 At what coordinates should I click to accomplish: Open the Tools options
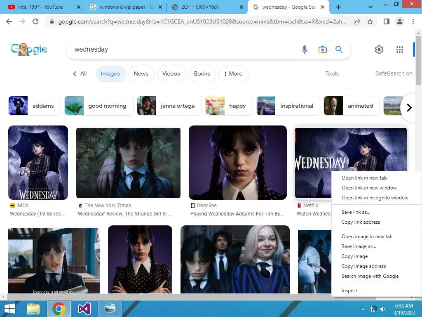click(332, 73)
